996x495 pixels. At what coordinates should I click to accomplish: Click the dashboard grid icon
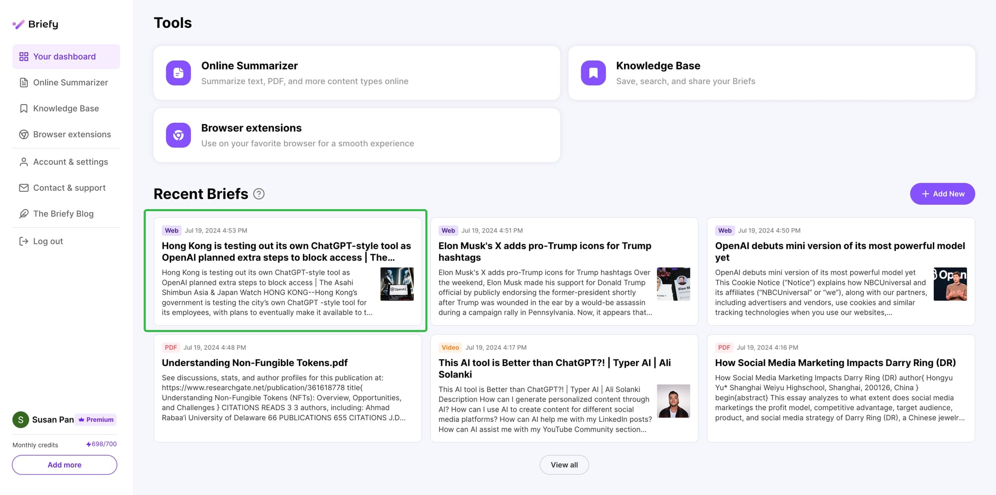[24, 57]
